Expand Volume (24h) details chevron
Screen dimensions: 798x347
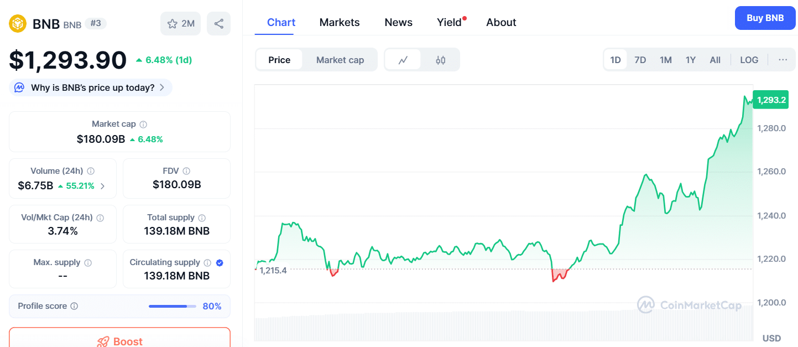pos(102,186)
